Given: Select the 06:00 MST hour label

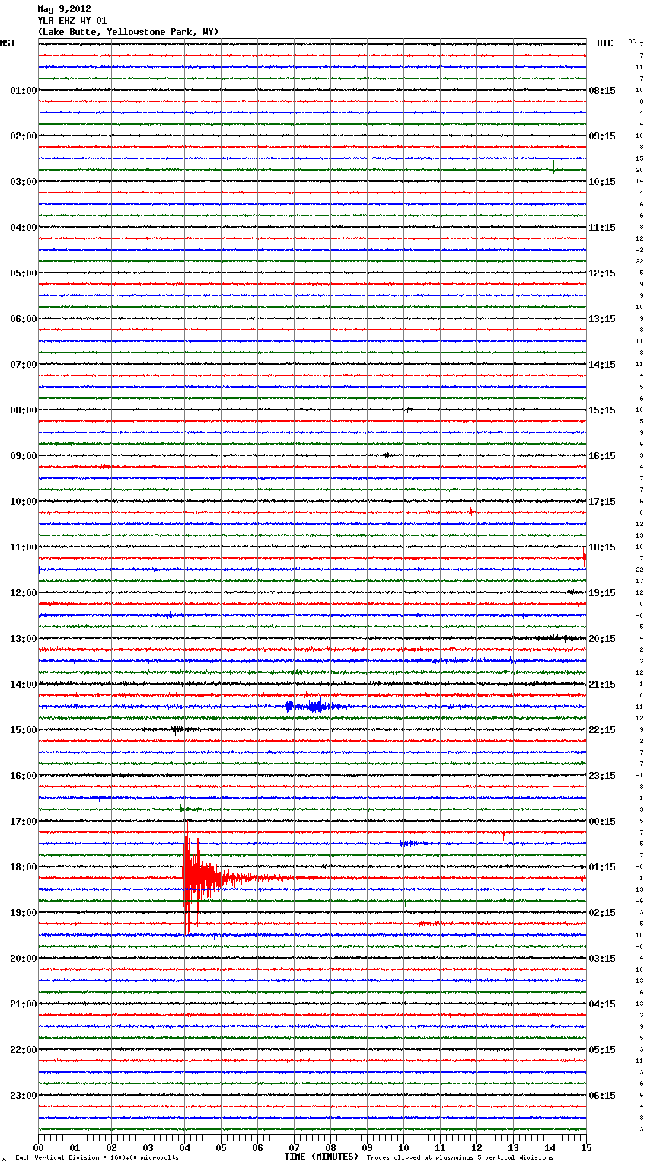Looking at the screenshot, I should (24, 319).
